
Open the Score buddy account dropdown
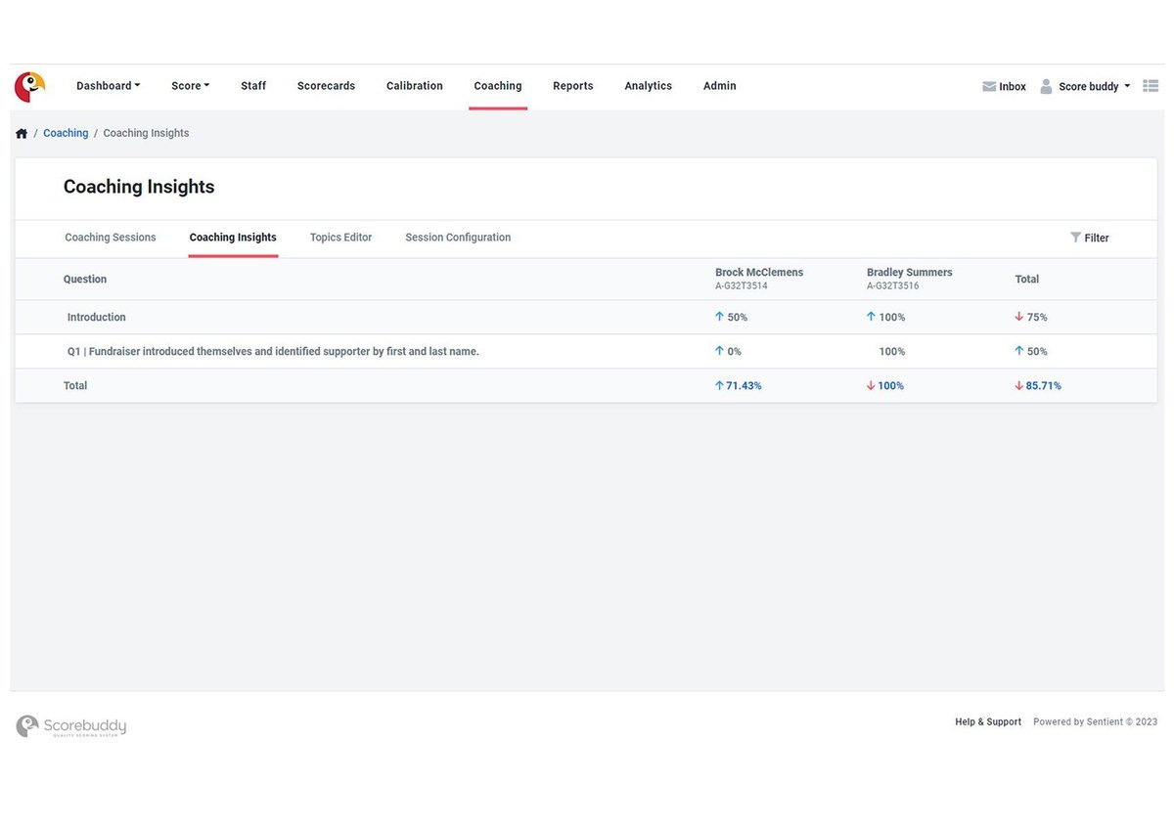point(1088,86)
